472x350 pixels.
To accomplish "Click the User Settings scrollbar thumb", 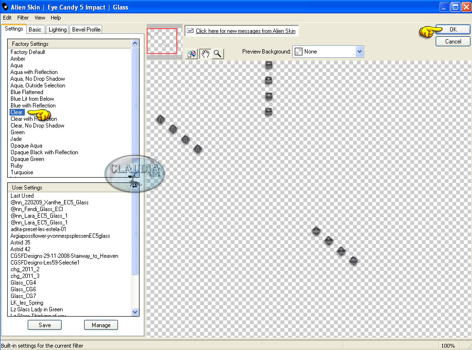I will pos(135,233).
